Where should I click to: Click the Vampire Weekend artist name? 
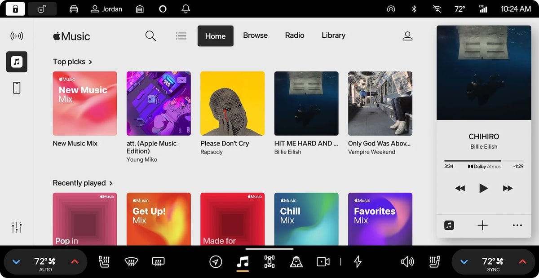click(x=371, y=152)
